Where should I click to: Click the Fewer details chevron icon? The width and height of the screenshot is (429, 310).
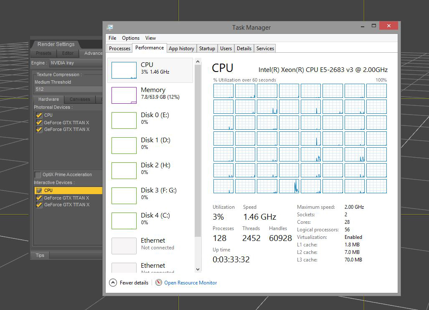[113, 282]
